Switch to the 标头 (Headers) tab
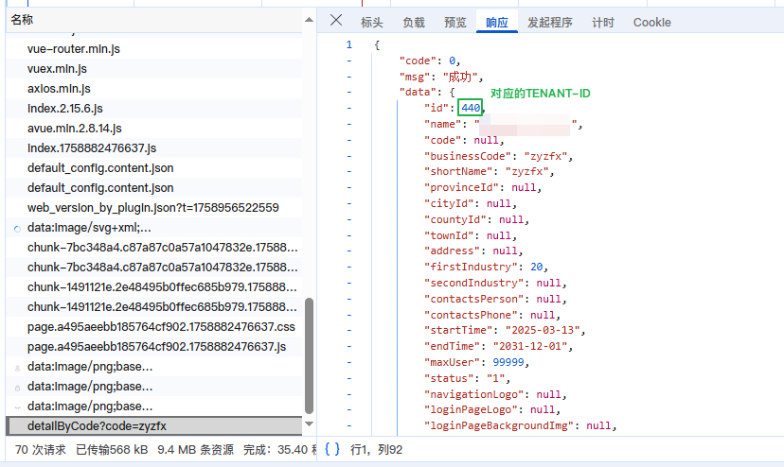 (x=372, y=23)
